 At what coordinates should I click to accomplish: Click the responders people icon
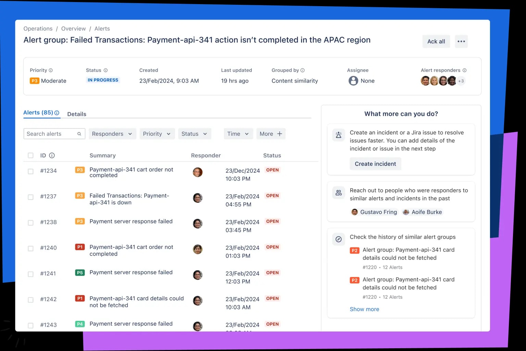338,193
